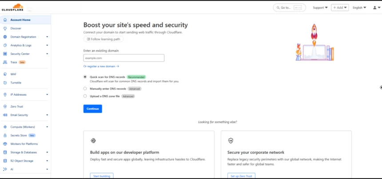382x179 pixels.
Task: Focus the existing domain input field
Action: pos(124,58)
